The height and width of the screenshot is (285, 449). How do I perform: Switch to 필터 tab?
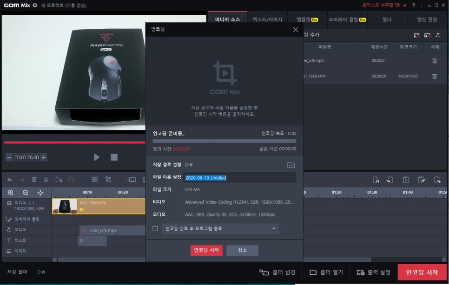pos(387,19)
